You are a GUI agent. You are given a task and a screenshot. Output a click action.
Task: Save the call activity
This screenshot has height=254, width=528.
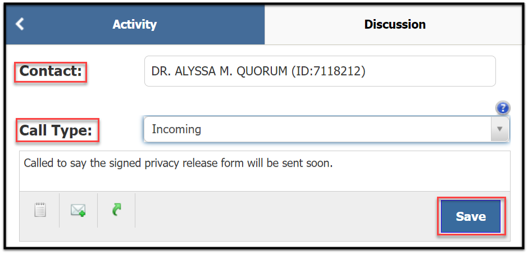(x=471, y=216)
